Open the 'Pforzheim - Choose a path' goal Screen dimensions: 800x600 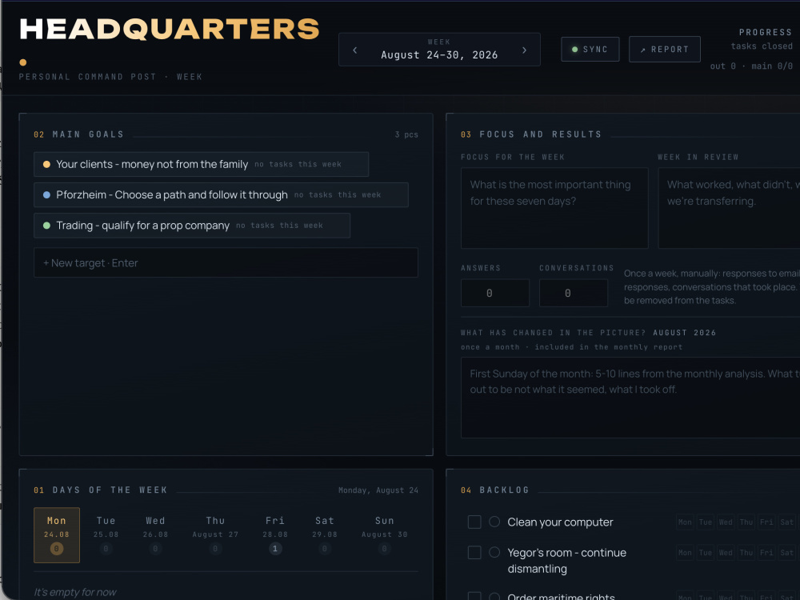pos(221,195)
